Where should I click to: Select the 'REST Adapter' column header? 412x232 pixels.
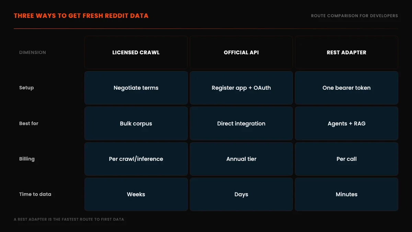point(346,52)
